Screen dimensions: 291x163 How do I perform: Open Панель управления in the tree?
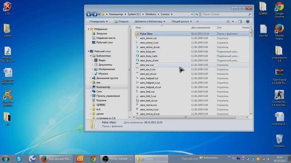108,96
